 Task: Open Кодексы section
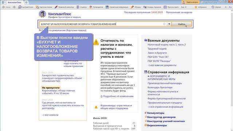coord(82,7)
